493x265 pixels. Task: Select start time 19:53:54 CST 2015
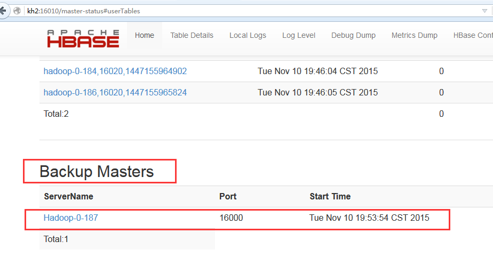coord(369,218)
